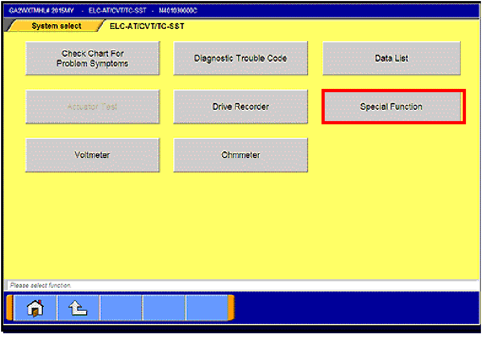Click the orange handle at toolbar's left edge

[9, 308]
